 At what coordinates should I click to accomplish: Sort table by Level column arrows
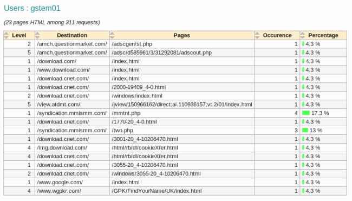click(6, 35)
